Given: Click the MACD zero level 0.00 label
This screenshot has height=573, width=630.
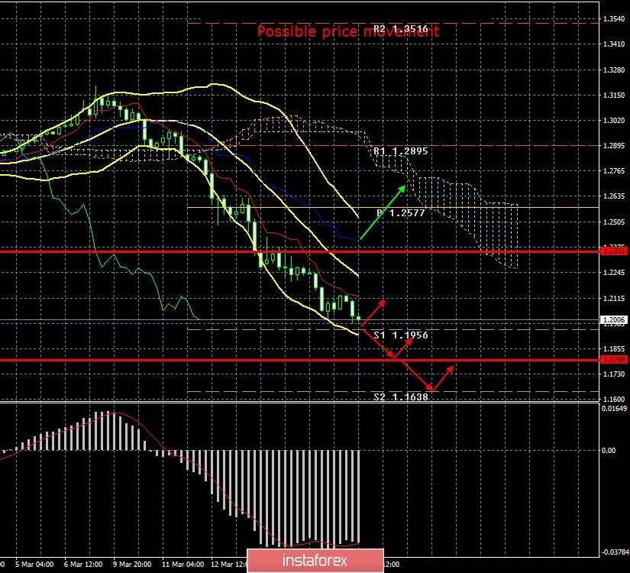Looking at the screenshot, I should tap(609, 450).
